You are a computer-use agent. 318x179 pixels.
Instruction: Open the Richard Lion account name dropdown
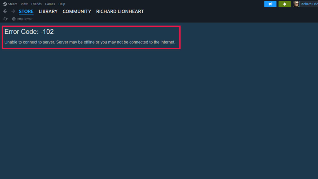coord(309,4)
